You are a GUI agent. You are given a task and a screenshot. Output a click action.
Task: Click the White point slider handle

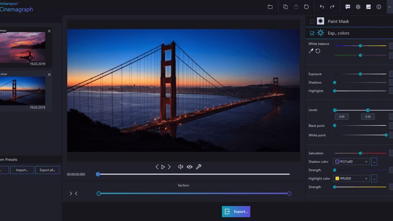(386, 135)
